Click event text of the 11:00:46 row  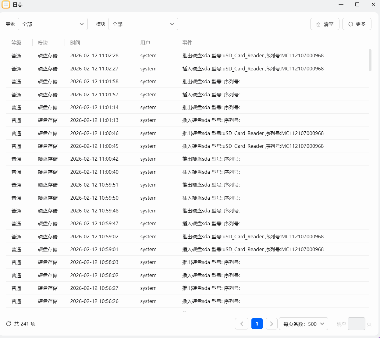(x=253, y=133)
